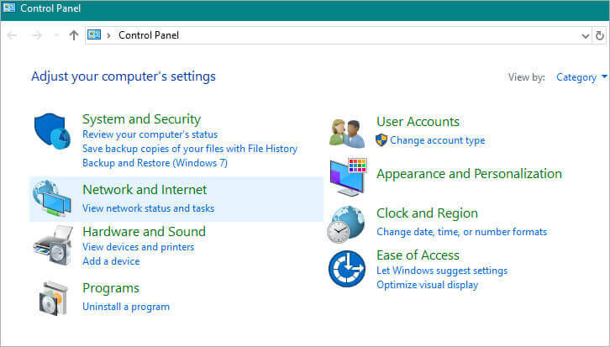Click the Control Panel breadcrumb text

click(149, 35)
